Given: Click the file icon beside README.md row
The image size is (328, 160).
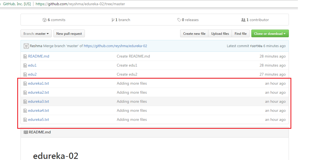Looking at the screenshot, I should 25,56.
